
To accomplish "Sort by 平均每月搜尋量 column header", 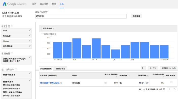I will [x=111, y=75].
